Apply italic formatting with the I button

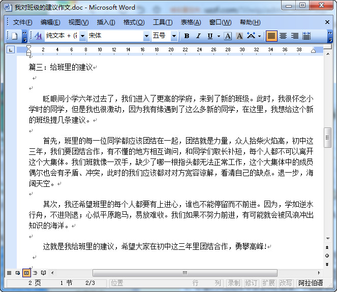[x=198, y=36]
